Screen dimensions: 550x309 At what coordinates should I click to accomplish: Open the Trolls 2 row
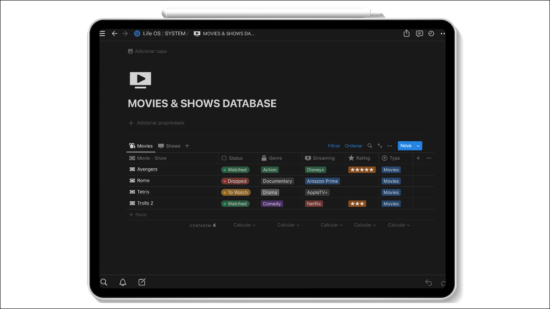145,203
